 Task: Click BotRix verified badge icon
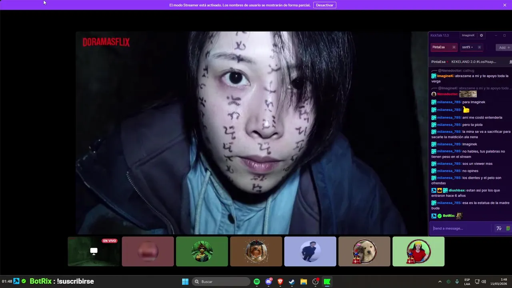pyautogui.click(x=439, y=216)
